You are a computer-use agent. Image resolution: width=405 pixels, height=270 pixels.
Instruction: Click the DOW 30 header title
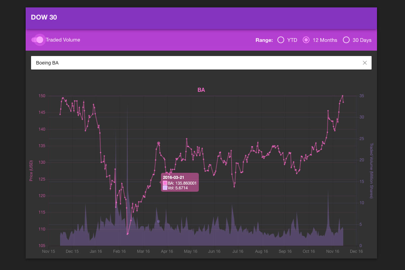(44, 18)
